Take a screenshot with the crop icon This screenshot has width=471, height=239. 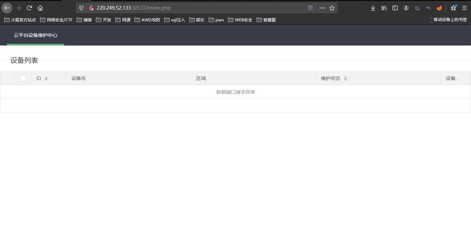(417, 8)
